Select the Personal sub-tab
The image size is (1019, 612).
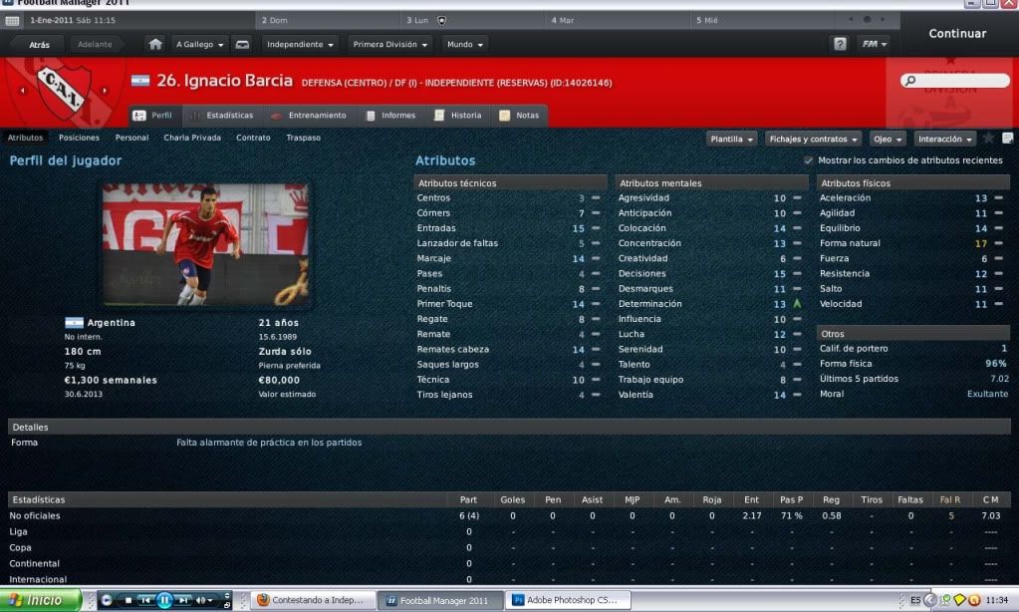(131, 138)
